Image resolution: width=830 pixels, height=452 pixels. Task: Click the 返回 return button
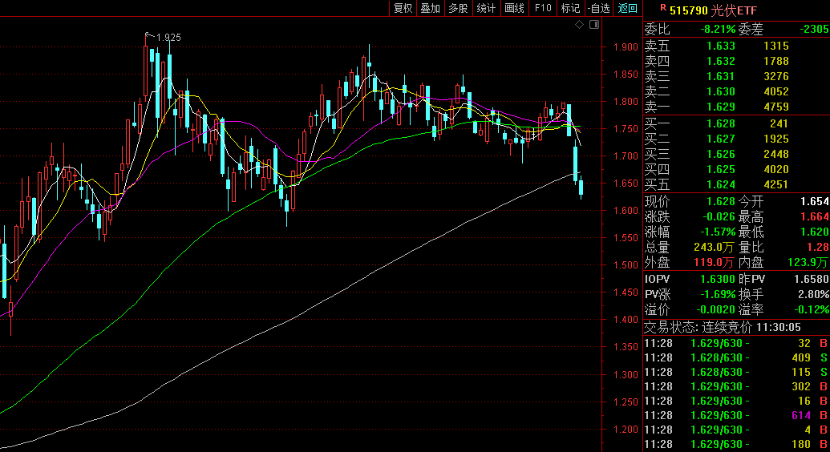pyautogui.click(x=628, y=8)
